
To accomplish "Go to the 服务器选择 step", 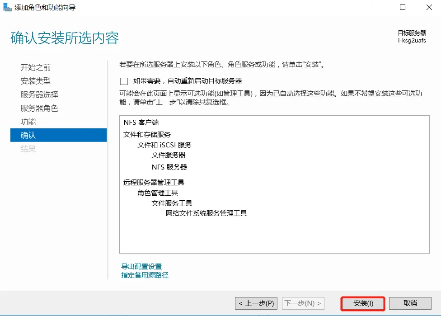I will (x=39, y=94).
